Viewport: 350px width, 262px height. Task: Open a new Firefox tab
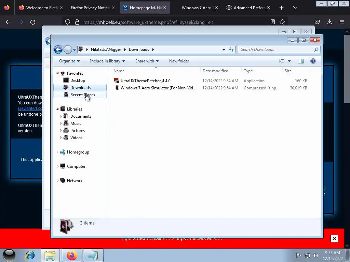click(x=282, y=8)
